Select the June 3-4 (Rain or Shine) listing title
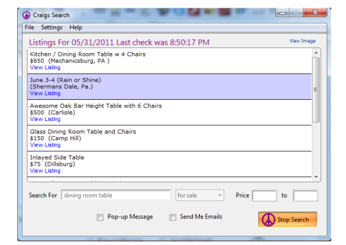This screenshot has height=245, width=346. tap(65, 80)
